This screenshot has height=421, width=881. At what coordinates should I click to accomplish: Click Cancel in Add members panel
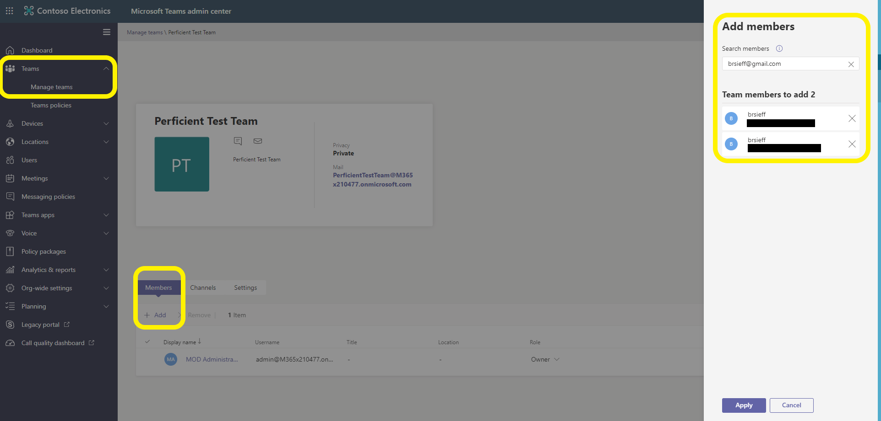tap(791, 405)
